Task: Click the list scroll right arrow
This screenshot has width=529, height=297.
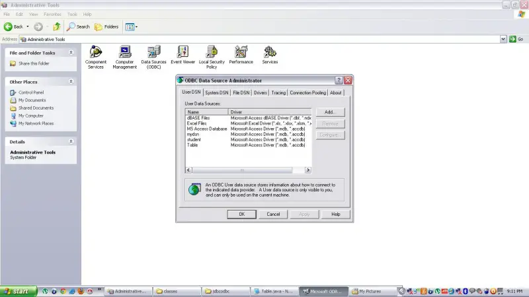Action: coord(307,170)
